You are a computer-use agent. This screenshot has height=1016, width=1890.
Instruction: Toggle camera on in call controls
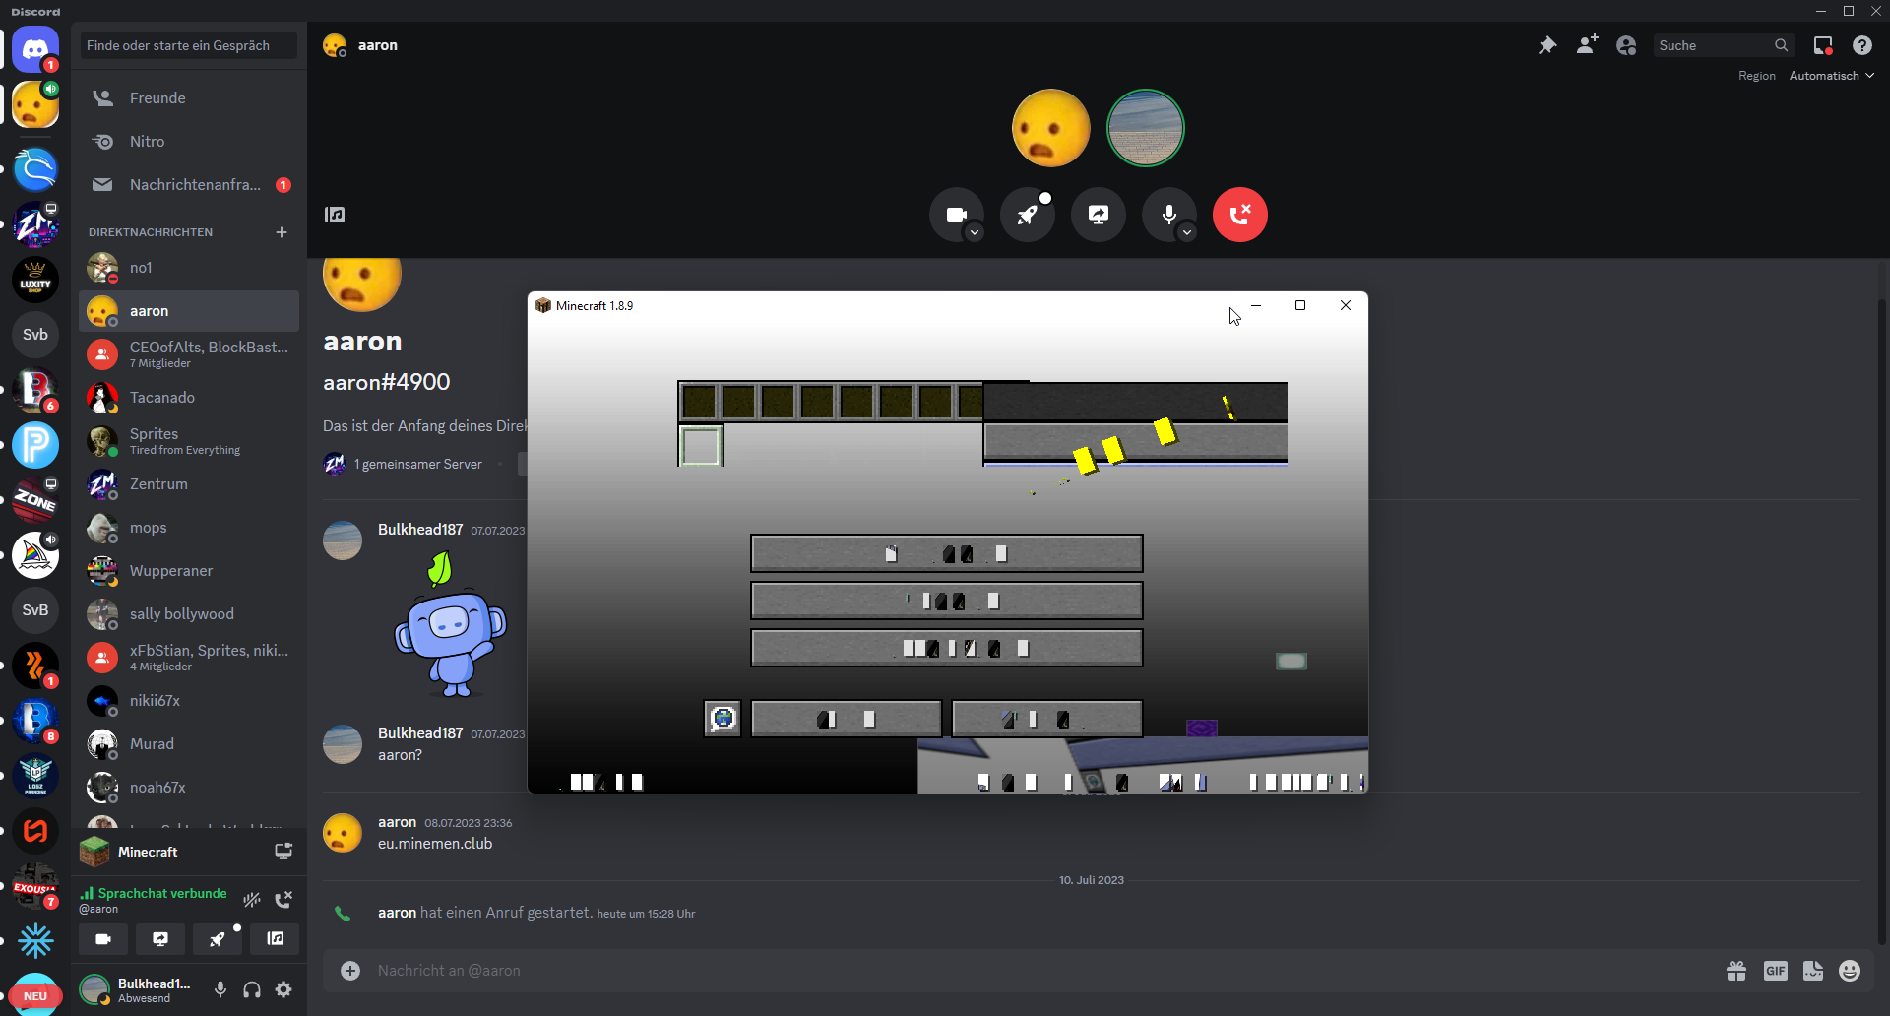point(956,215)
